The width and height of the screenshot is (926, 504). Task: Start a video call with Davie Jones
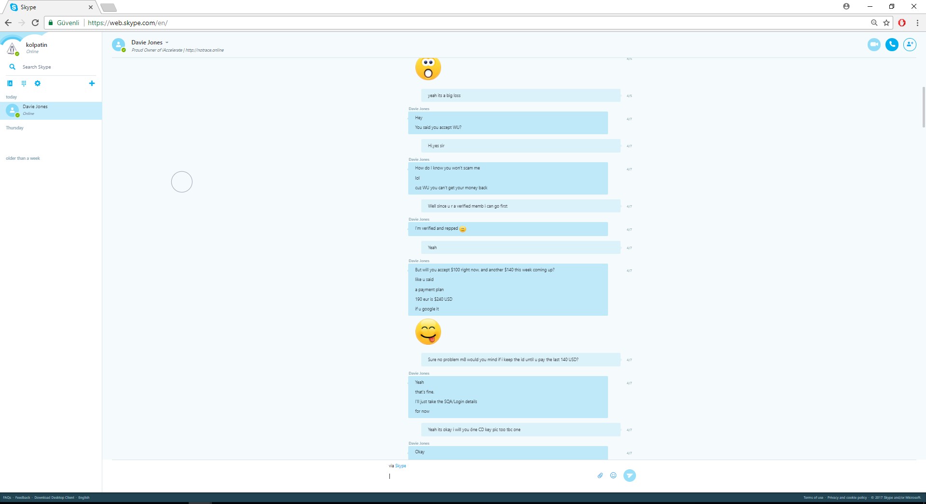874,44
